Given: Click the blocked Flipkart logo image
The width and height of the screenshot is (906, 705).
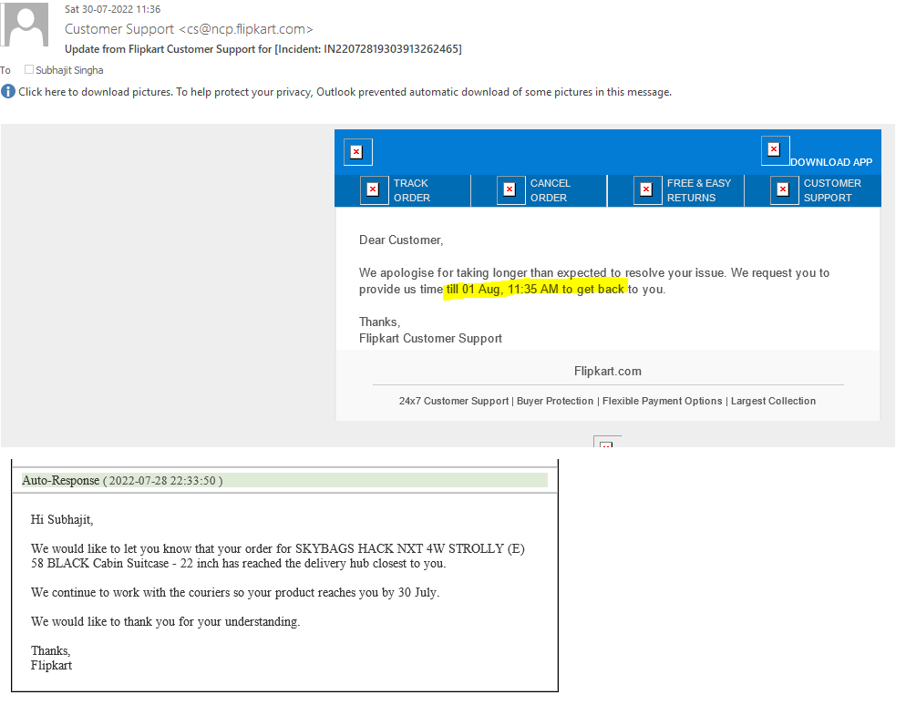Looking at the screenshot, I should (x=357, y=152).
